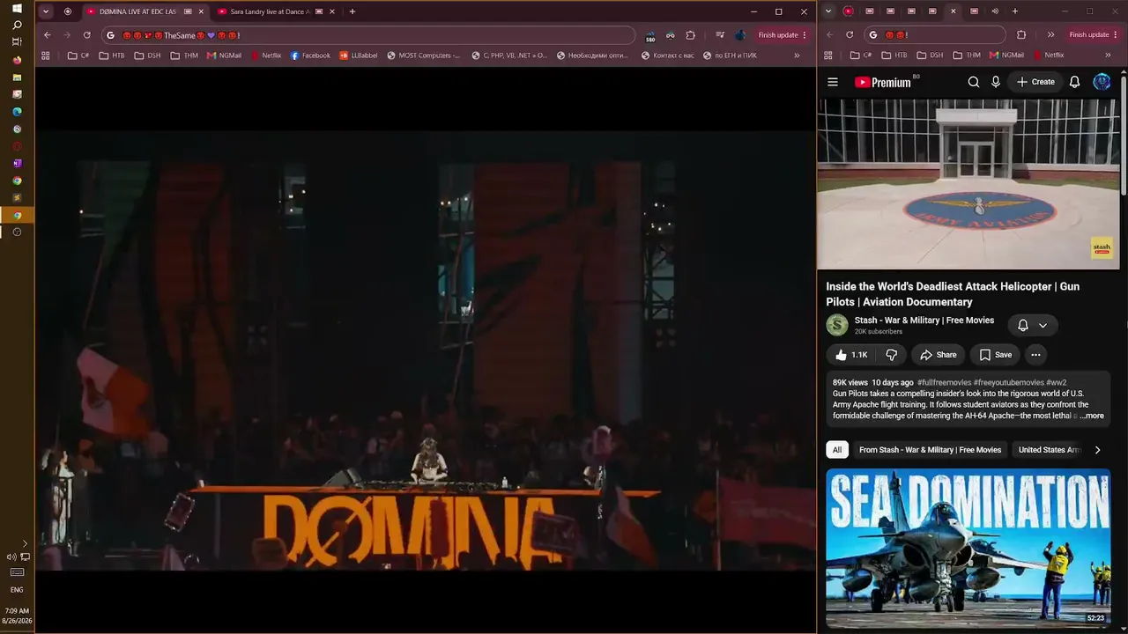Screen dimensions: 1128x634
Task: Open Task View on the taskbar
Action: (17, 42)
